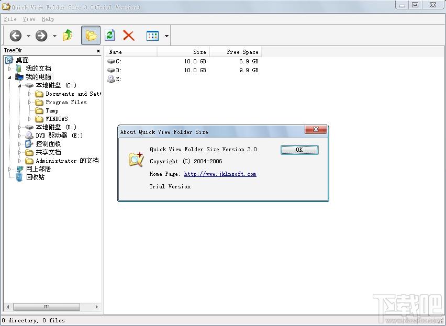Sort the list by Free Space column
The height and width of the screenshot is (326, 446).
[235, 52]
